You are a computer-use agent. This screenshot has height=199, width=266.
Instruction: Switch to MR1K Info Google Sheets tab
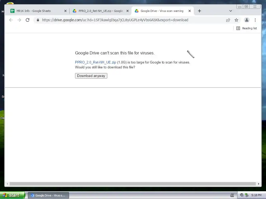38,11
